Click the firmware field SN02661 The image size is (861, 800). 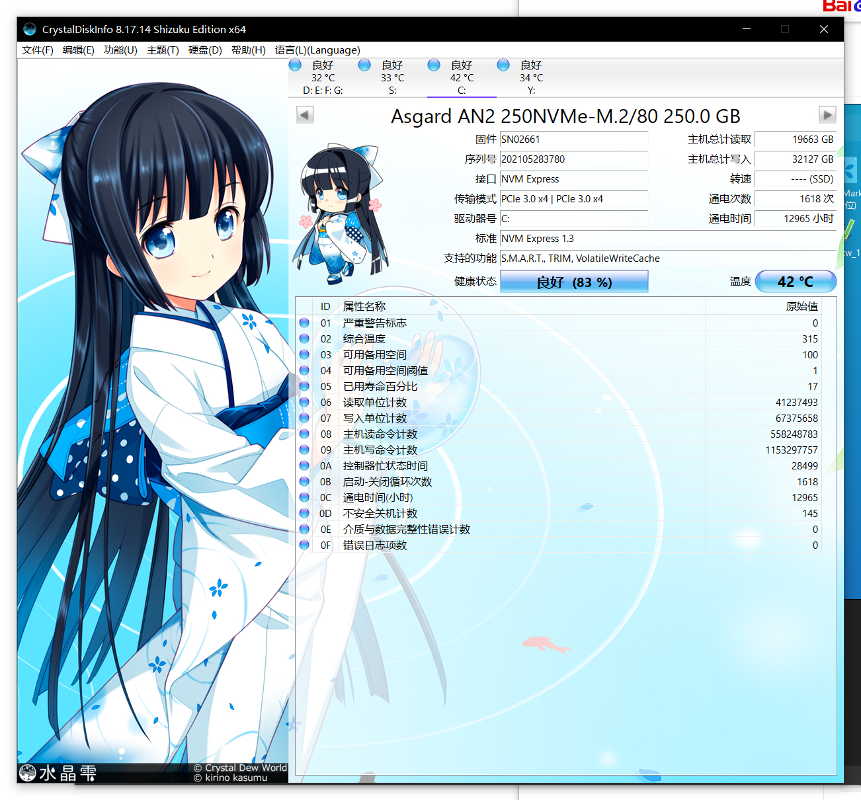coord(574,140)
